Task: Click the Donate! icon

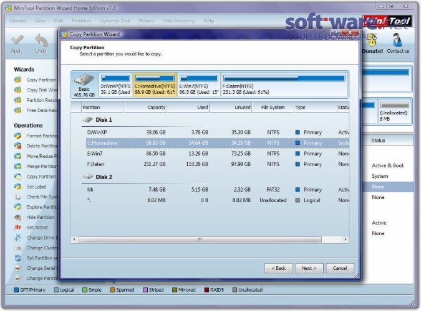Action: (372, 40)
